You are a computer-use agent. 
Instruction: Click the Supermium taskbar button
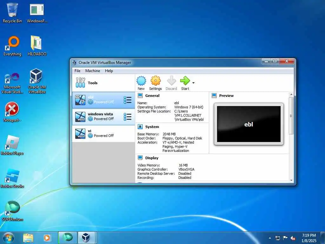coord(68,238)
